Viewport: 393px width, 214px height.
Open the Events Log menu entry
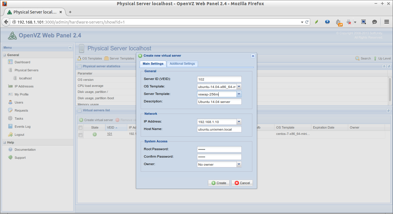[x=22, y=127]
